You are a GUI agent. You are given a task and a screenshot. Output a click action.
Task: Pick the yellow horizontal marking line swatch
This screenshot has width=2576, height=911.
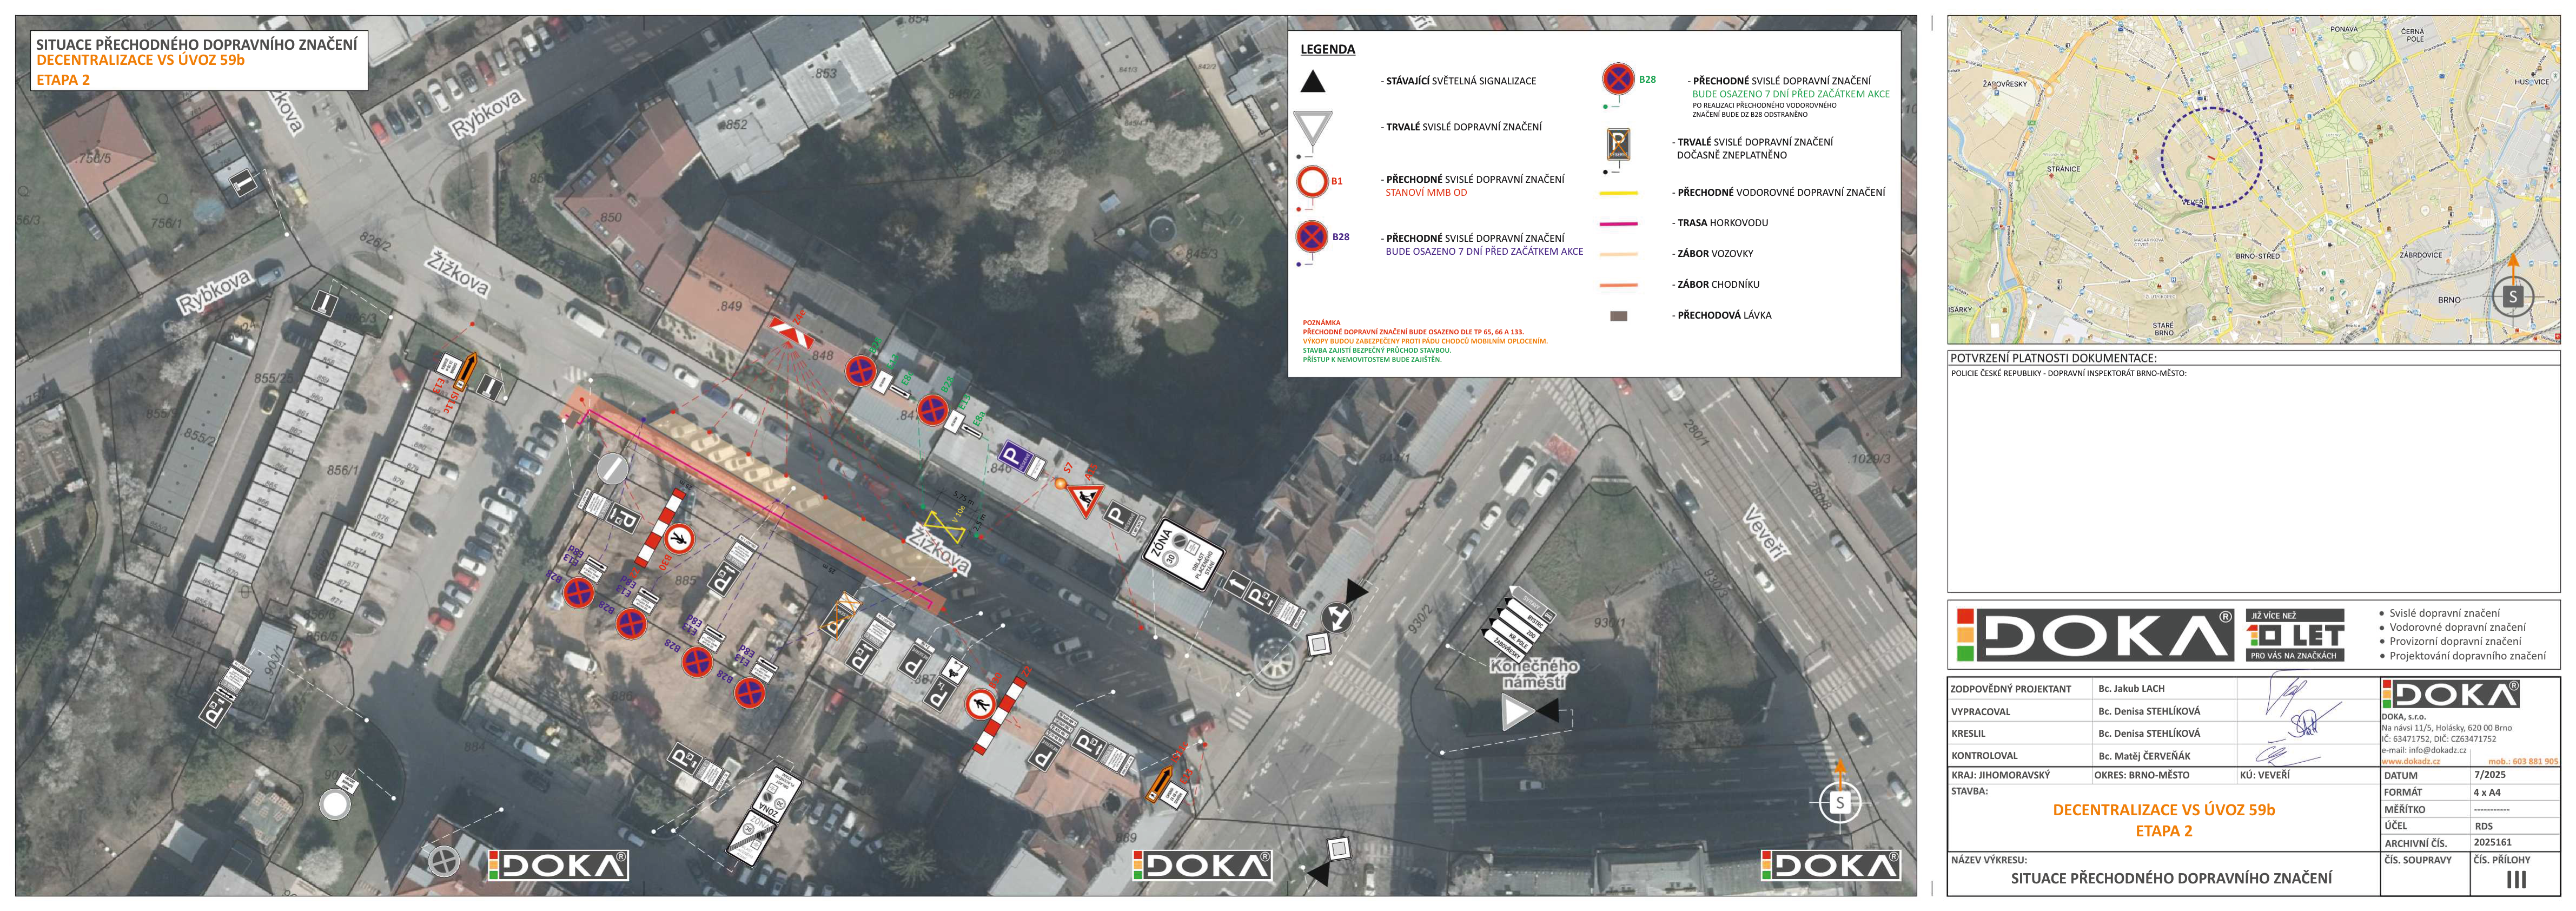(1618, 193)
